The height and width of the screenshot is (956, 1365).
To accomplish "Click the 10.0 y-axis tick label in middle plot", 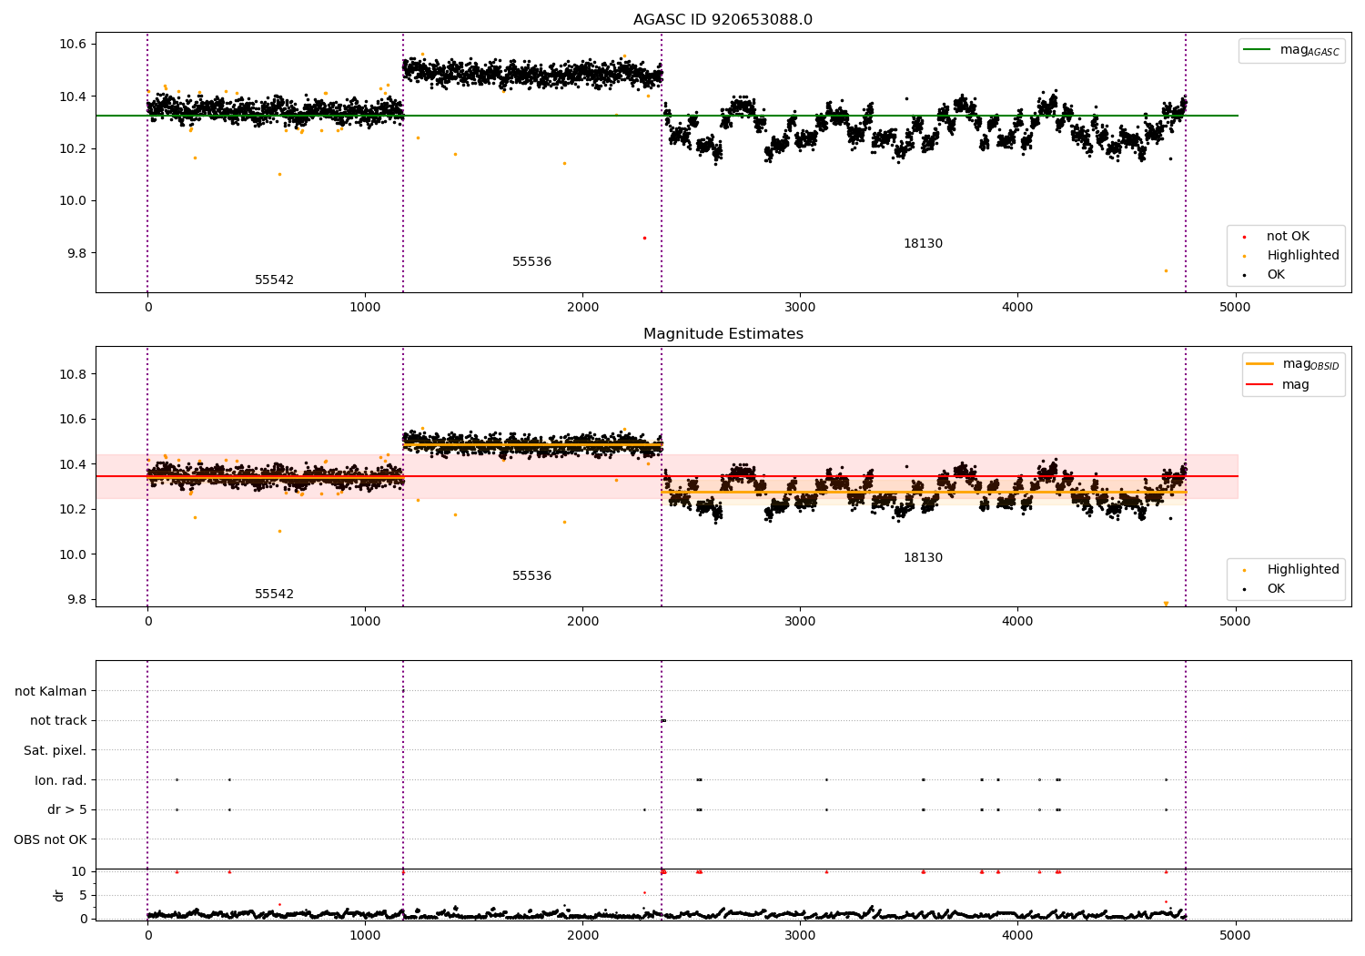I will (x=72, y=554).
